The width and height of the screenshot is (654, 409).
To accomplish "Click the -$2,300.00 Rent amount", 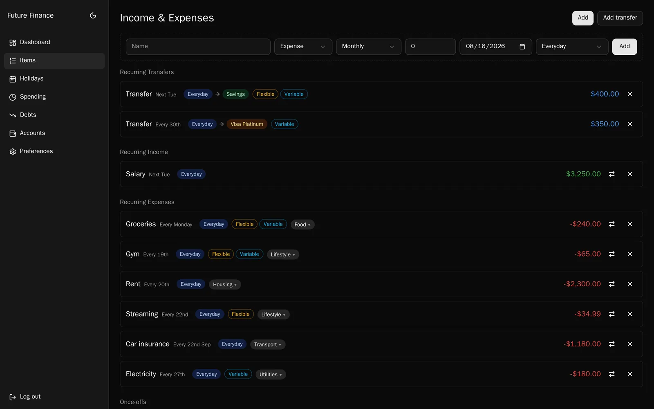I will click(582, 284).
